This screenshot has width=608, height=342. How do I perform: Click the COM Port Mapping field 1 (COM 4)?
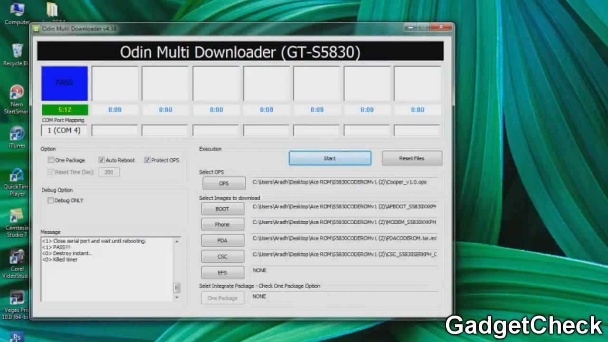coord(64,130)
